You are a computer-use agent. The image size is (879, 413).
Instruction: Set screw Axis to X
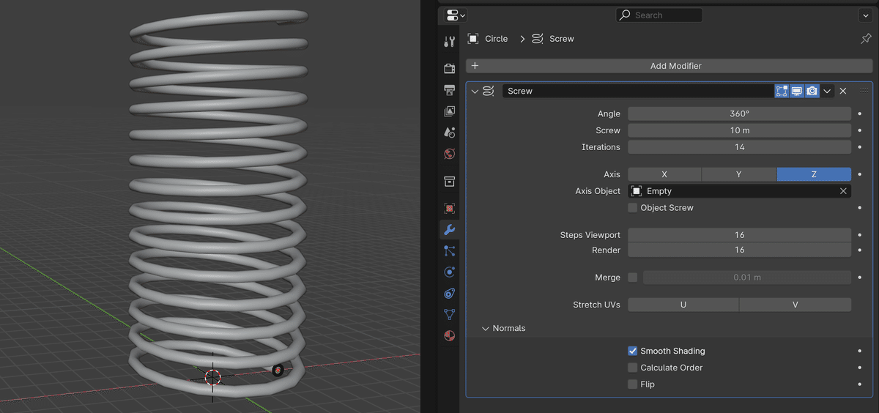[664, 174]
